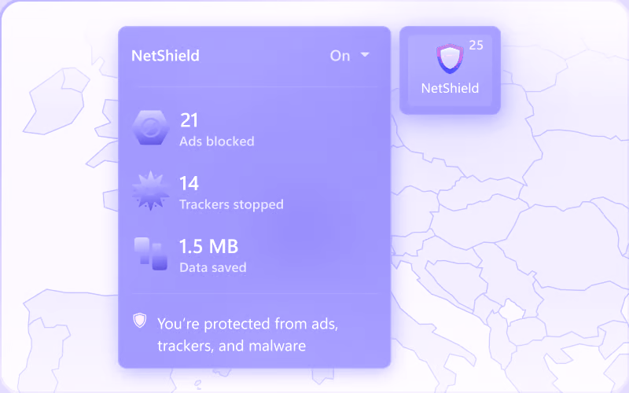629x393 pixels.
Task: Click the NetShield panel title
Action: [x=165, y=56]
